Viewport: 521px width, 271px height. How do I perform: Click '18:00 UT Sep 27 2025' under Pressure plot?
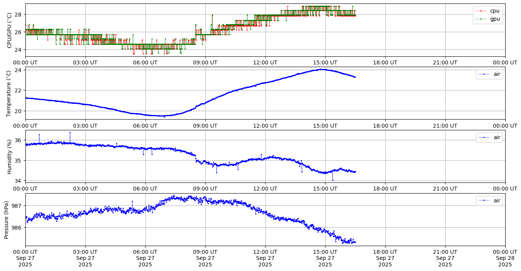click(385, 258)
